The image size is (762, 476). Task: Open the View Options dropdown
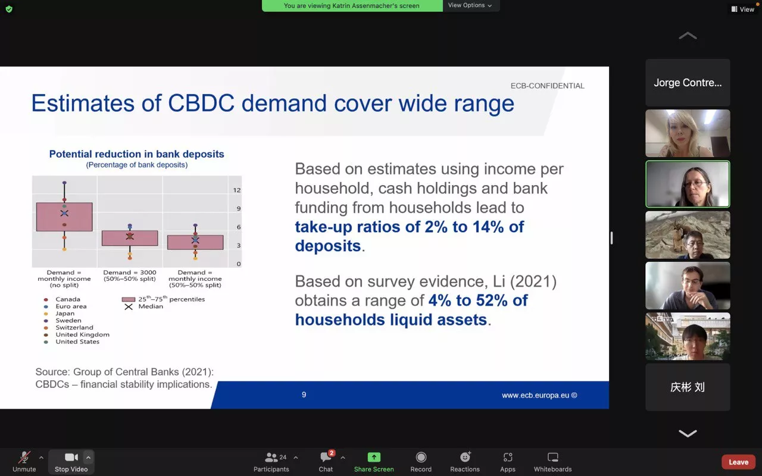click(470, 5)
